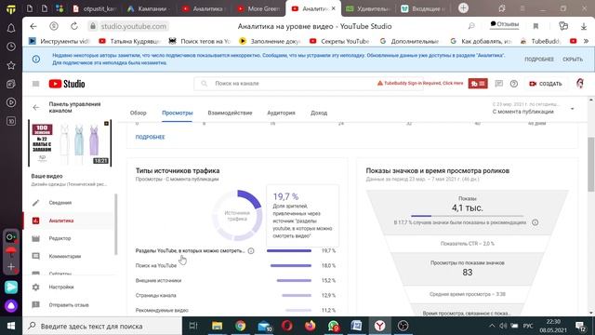595x335 pixels.
Task: Open the favorites star in browser sidebar
Action: click(11, 65)
